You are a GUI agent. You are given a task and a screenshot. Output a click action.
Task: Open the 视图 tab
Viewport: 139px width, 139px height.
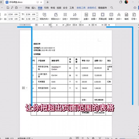click(x=59, y=8)
